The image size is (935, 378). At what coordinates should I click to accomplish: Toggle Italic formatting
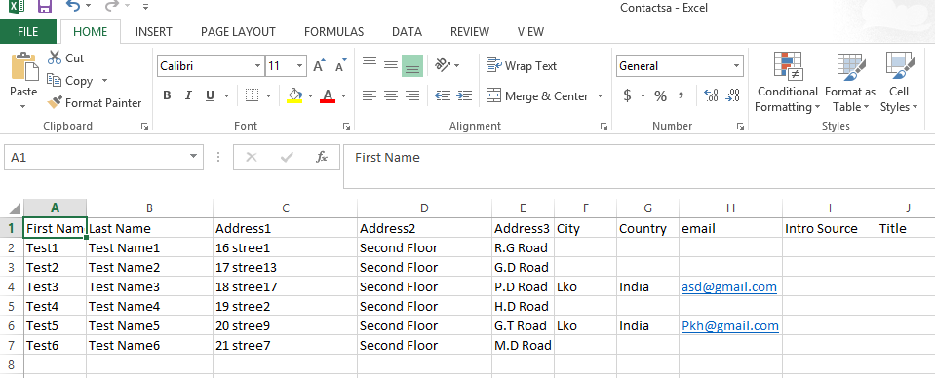tap(188, 95)
